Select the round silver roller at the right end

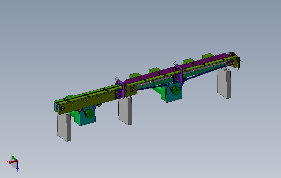point(229,63)
